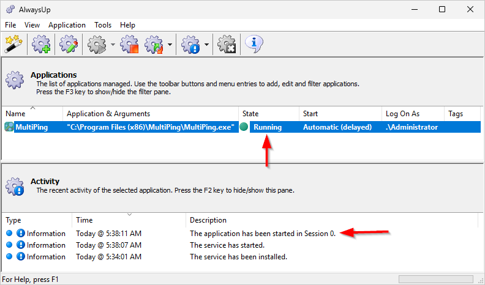The width and height of the screenshot is (485, 285).
Task: Sort applications by Name column header
Action: coord(32,114)
